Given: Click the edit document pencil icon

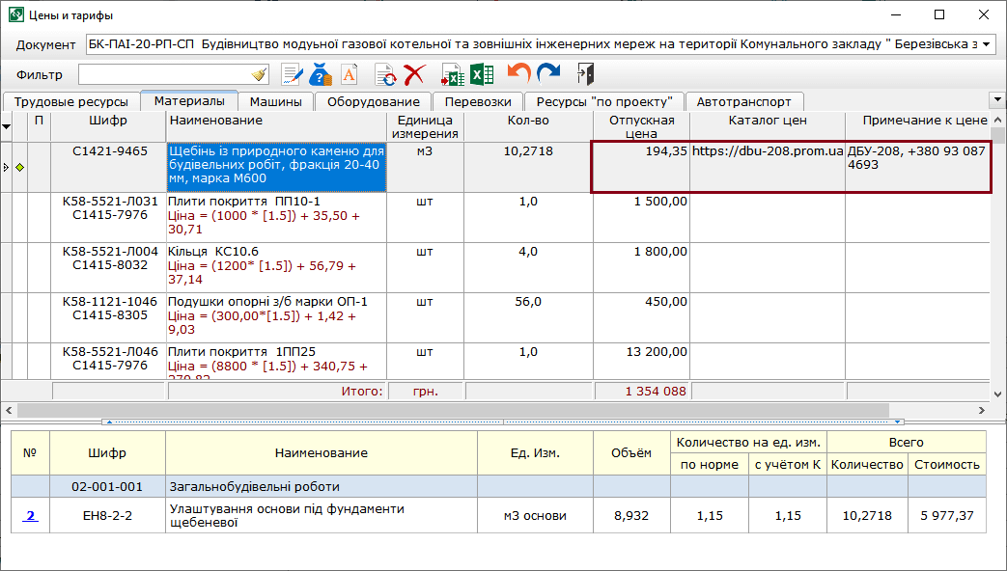Looking at the screenshot, I should 292,74.
